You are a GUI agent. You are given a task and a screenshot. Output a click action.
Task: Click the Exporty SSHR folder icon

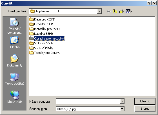coord(32,24)
